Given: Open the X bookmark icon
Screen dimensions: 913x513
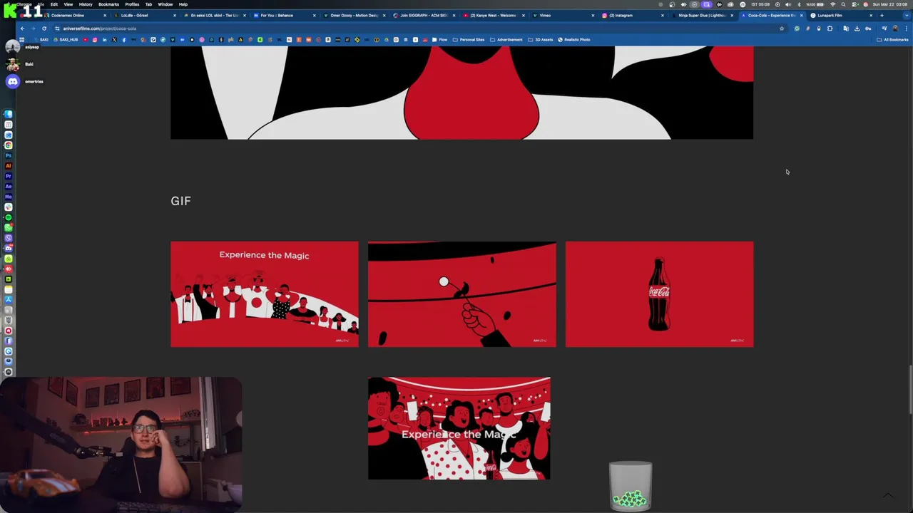Looking at the screenshot, I should tap(114, 39).
